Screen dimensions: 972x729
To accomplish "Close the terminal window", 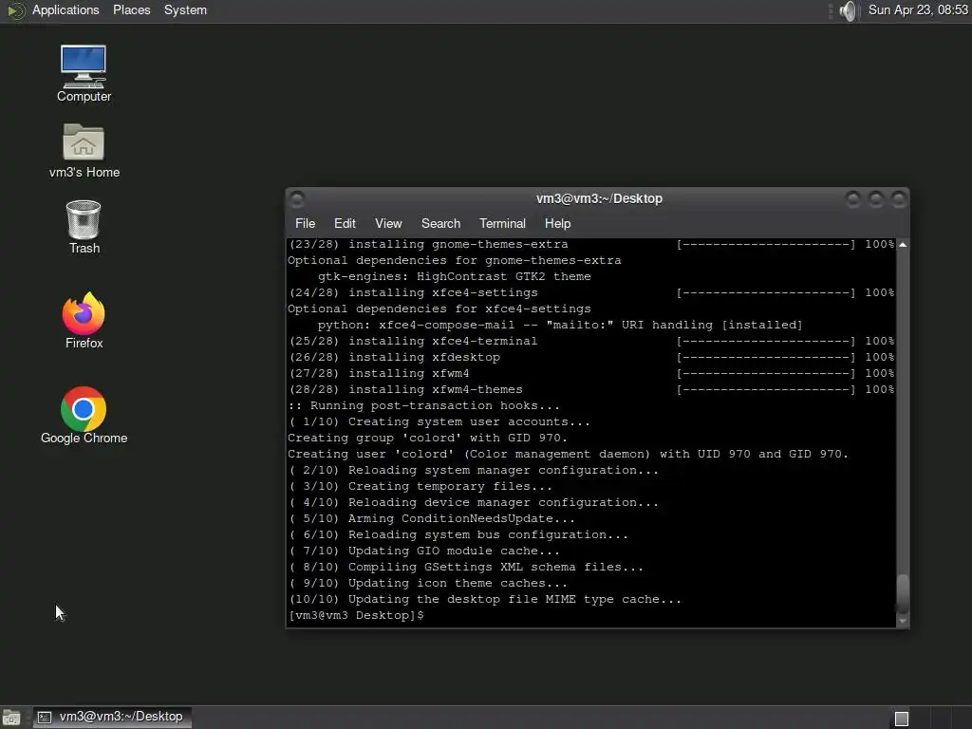I will [899, 199].
